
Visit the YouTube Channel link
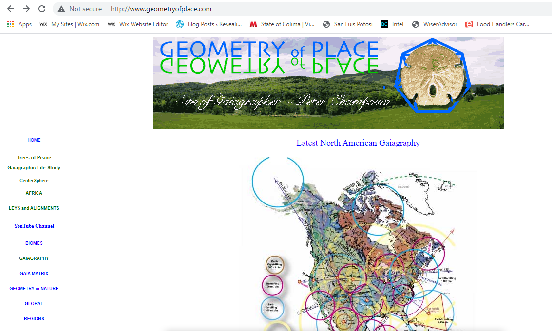[x=34, y=226]
